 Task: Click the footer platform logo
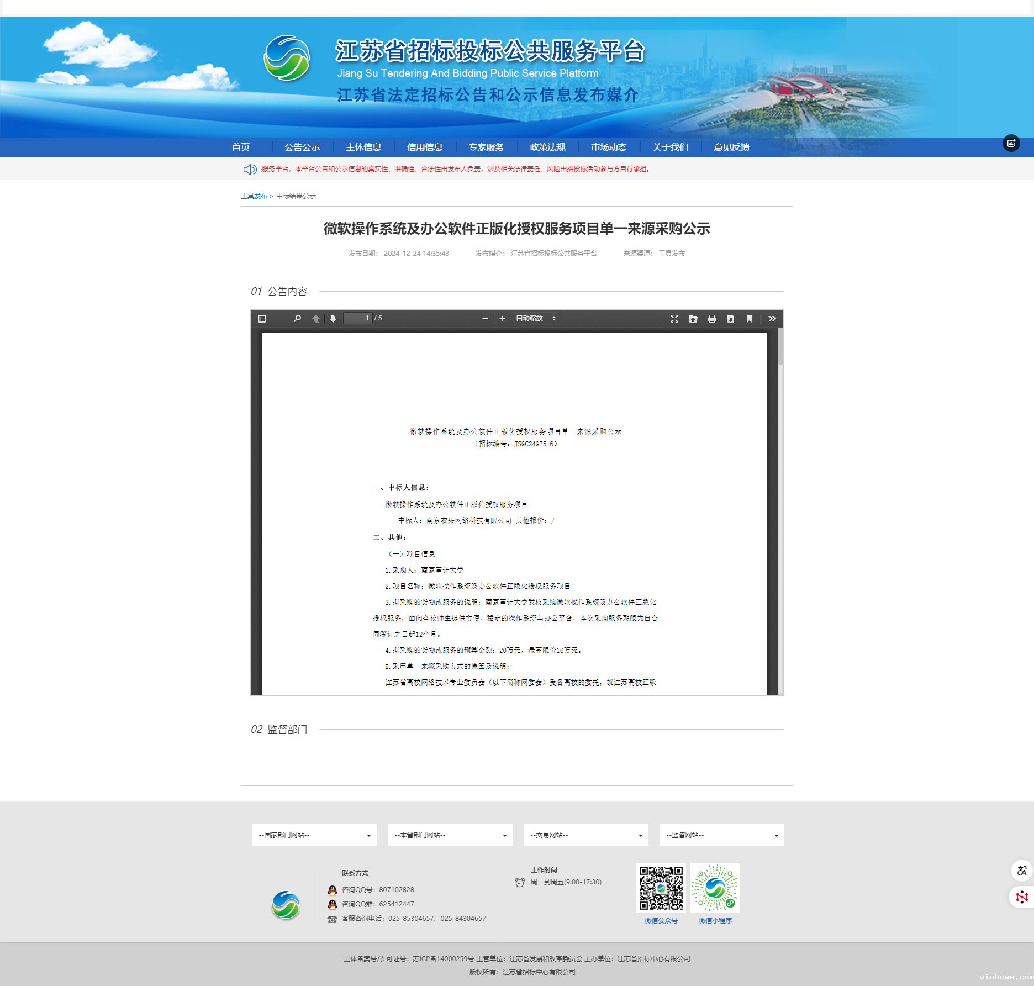pyautogui.click(x=286, y=905)
